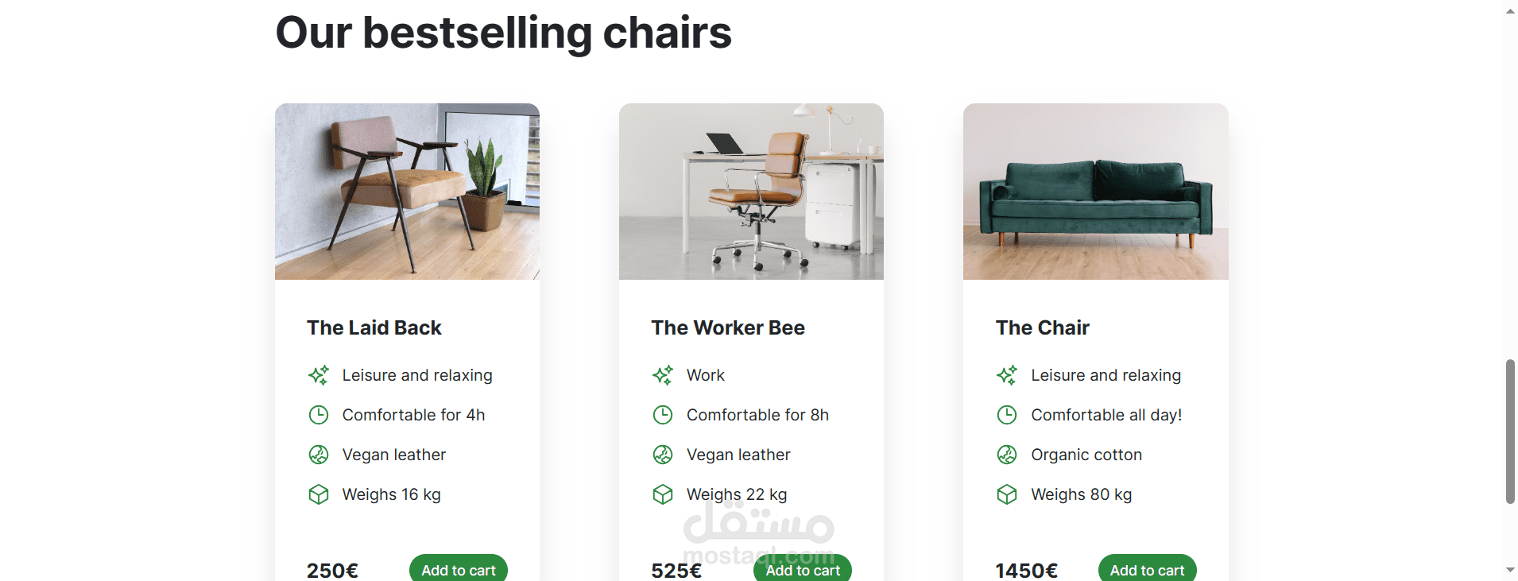Click sparkle icon next to Work

[x=663, y=375]
